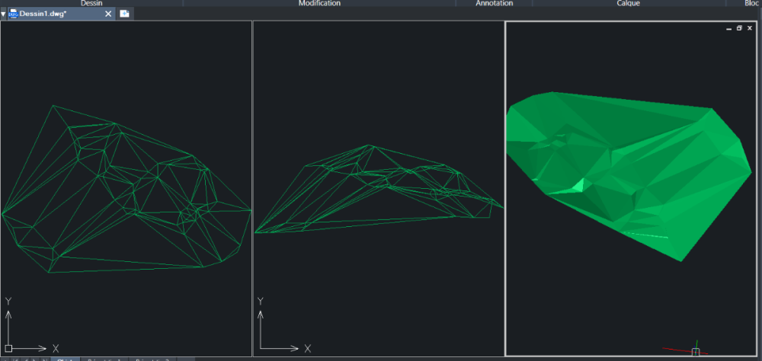Go to first layout tab arrow
Image resolution: width=762 pixels, height=361 pixels.
tap(15, 359)
